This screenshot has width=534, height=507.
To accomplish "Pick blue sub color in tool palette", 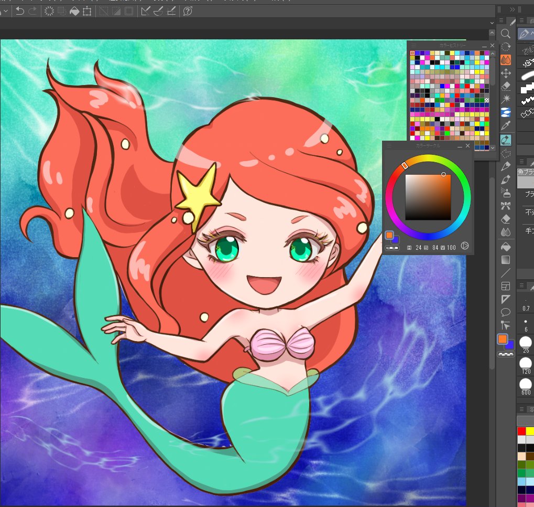I will point(510,346).
